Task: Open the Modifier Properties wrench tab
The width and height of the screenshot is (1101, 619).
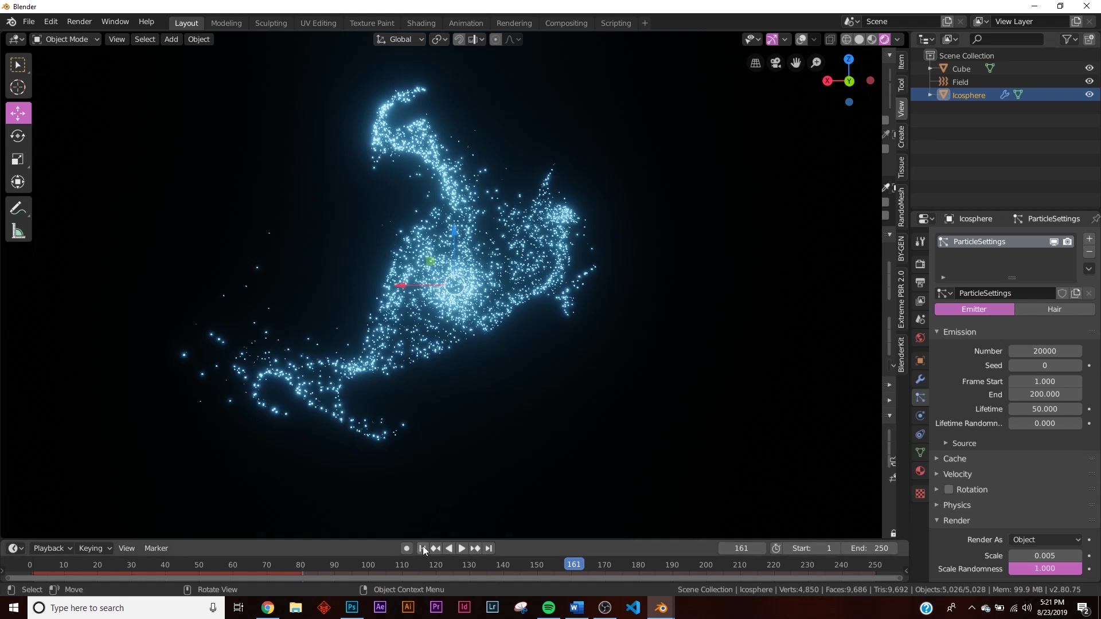Action: click(x=920, y=379)
